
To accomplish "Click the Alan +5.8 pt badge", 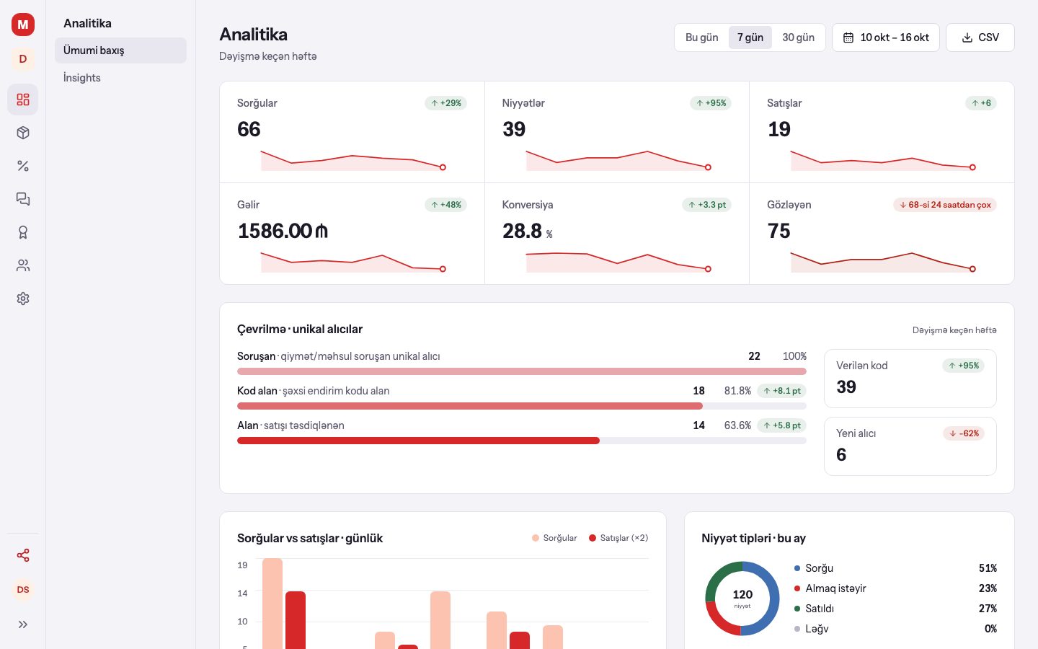I will [x=782, y=425].
